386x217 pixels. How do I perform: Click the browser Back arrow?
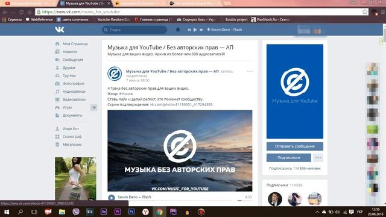pos(5,12)
